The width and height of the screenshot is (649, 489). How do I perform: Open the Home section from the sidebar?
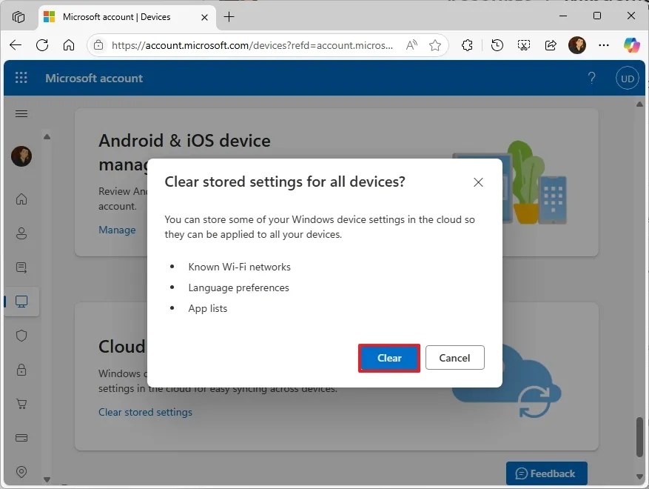pyautogui.click(x=21, y=199)
